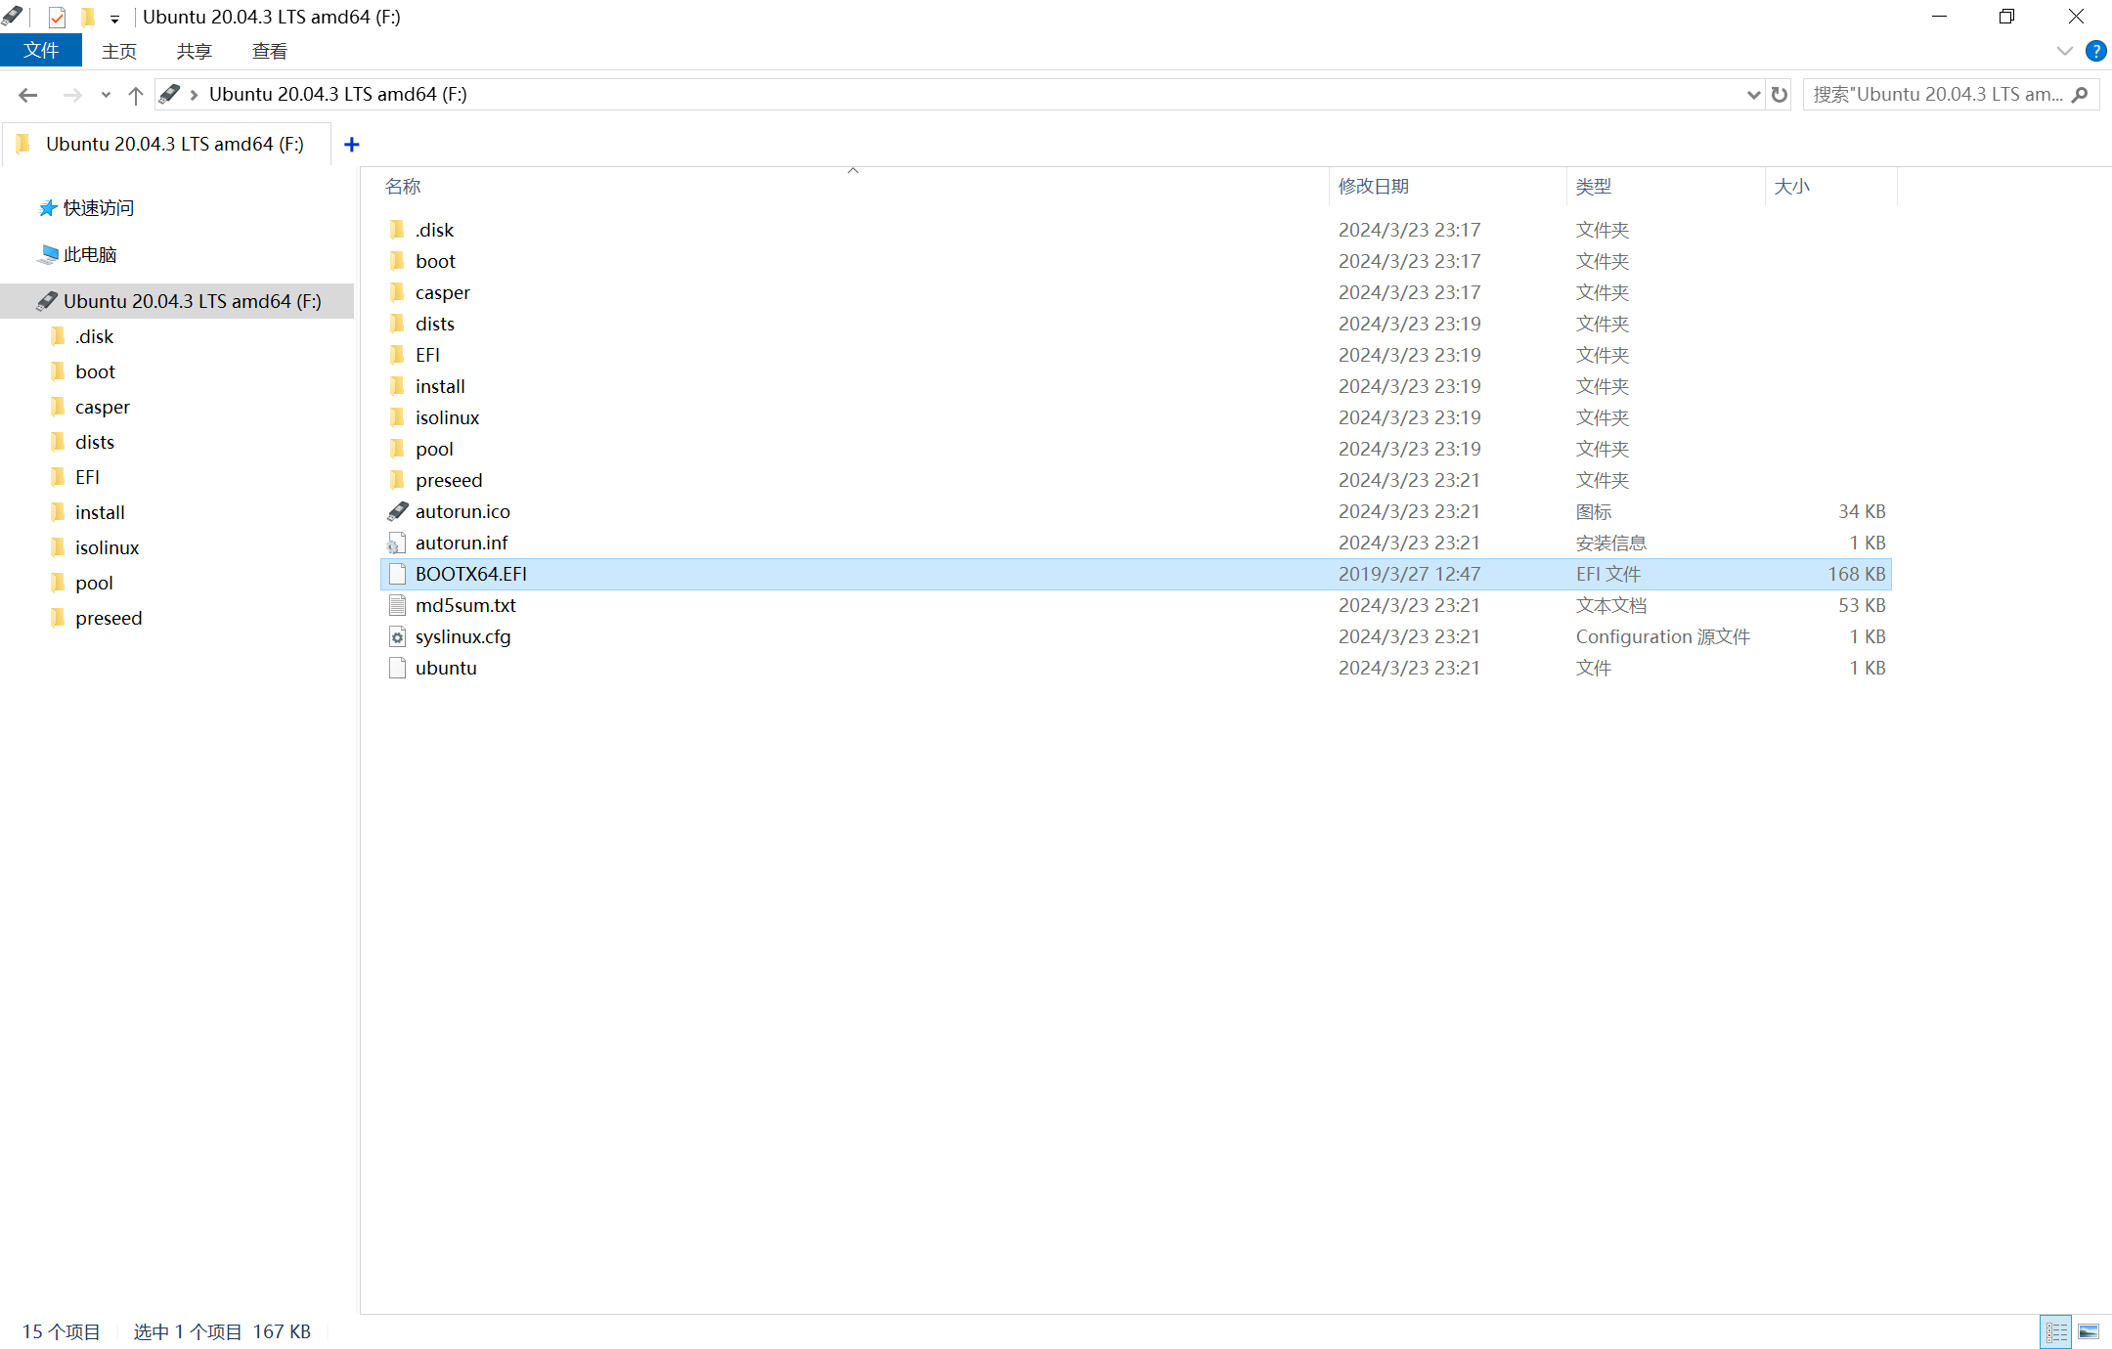This screenshot has width=2112, height=1349.
Task: Go up one folder level
Action: point(136,95)
